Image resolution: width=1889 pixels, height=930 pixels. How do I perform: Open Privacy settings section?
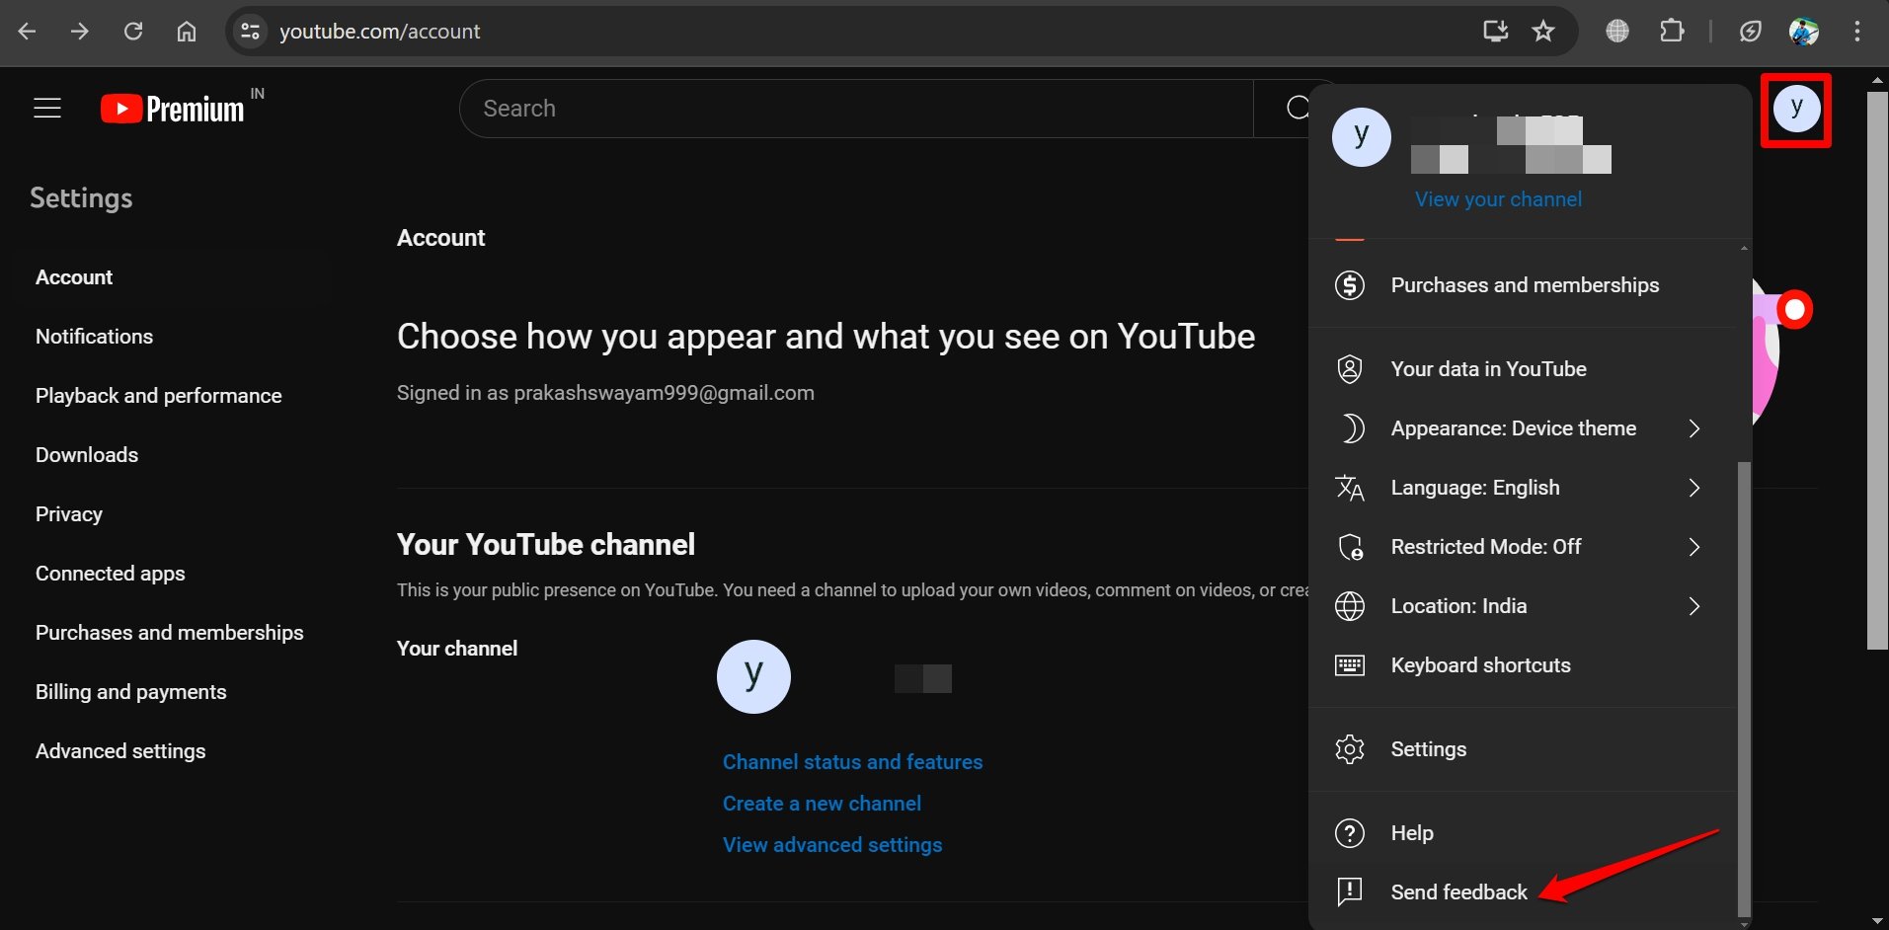(69, 514)
